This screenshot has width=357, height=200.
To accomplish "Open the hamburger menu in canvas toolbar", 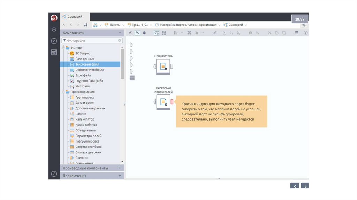I will pos(297,33).
